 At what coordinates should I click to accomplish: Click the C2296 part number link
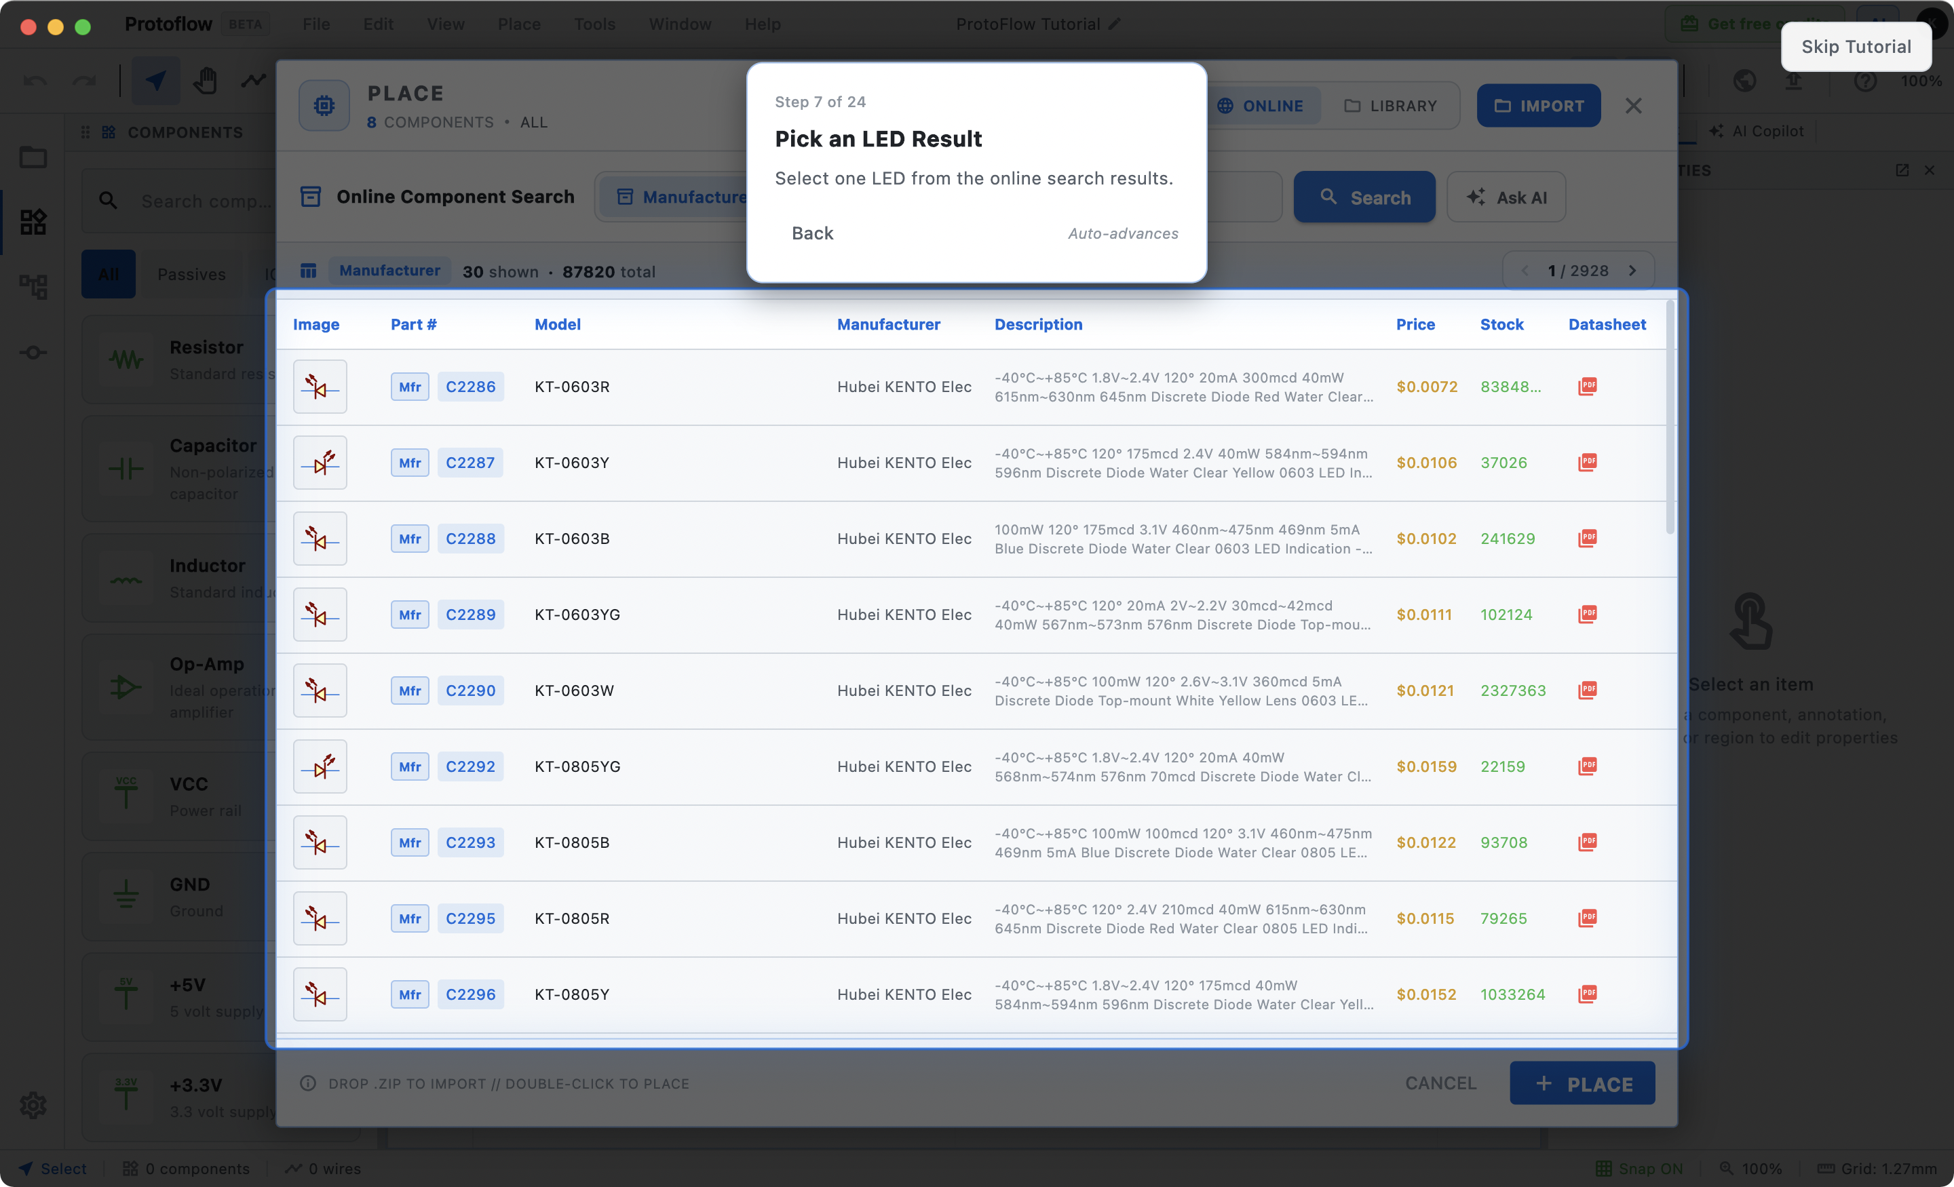(x=470, y=994)
